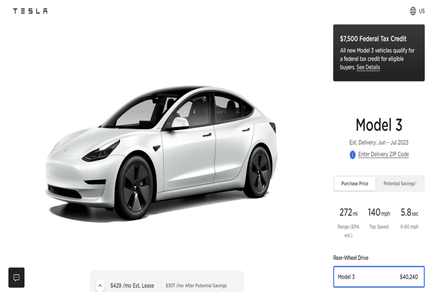Open the chat bubble icon
Viewport: 438px width, 292px height.
point(17,277)
